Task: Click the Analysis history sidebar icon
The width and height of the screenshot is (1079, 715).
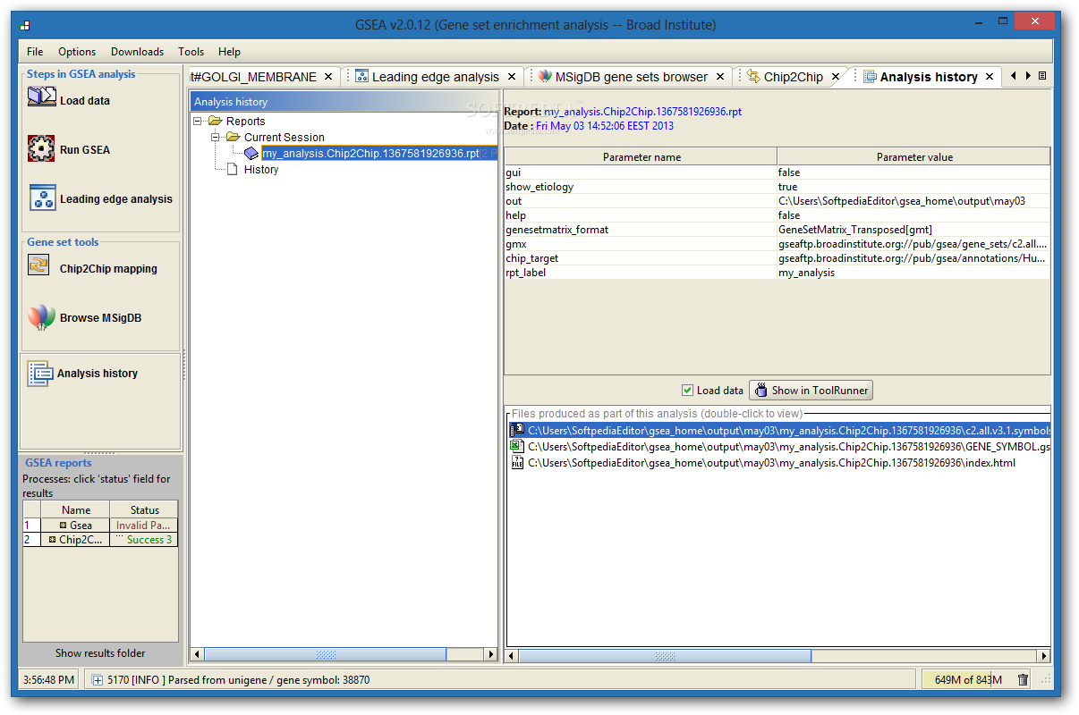Action: (x=40, y=373)
